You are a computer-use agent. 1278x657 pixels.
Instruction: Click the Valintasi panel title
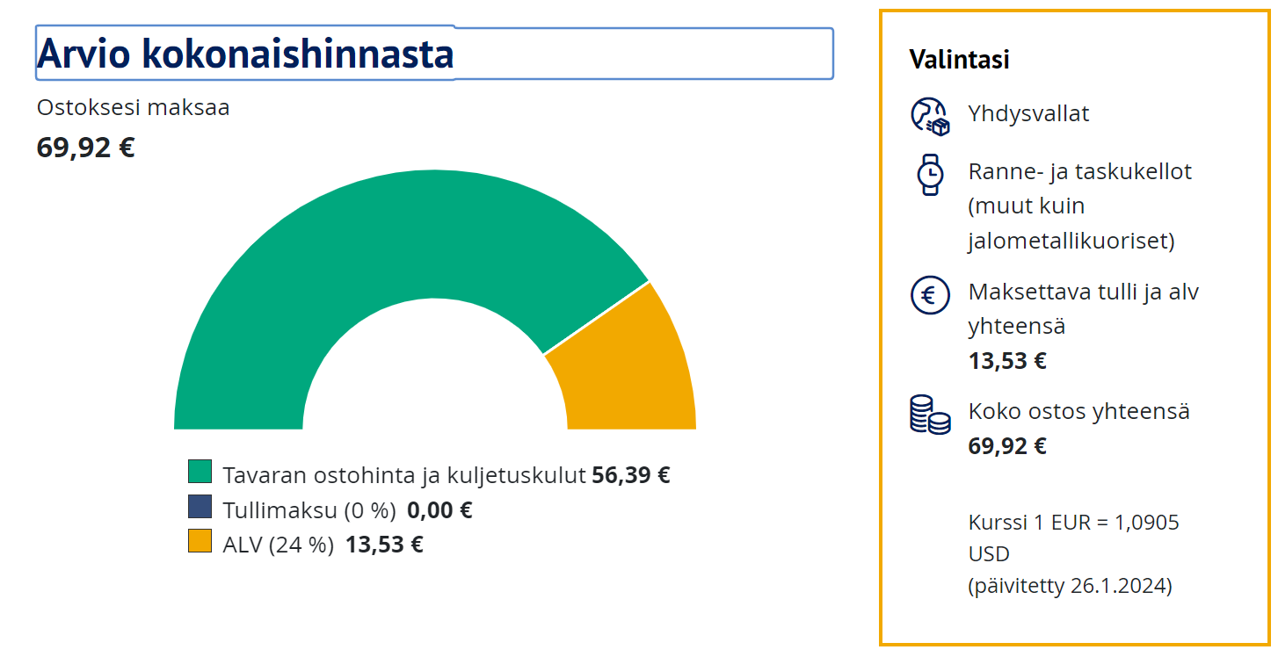coord(959,60)
